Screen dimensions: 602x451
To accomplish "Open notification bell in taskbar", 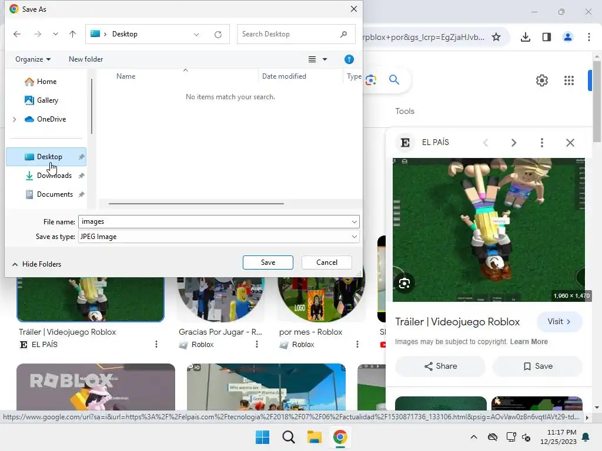I will 586,437.
